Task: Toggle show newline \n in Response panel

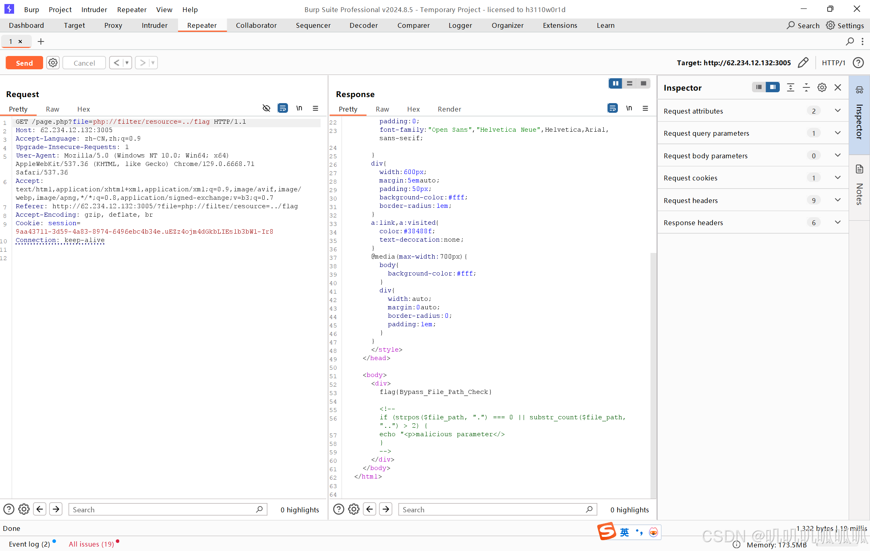Action: [629, 108]
